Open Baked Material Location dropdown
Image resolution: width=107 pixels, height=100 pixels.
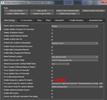point(75,57)
